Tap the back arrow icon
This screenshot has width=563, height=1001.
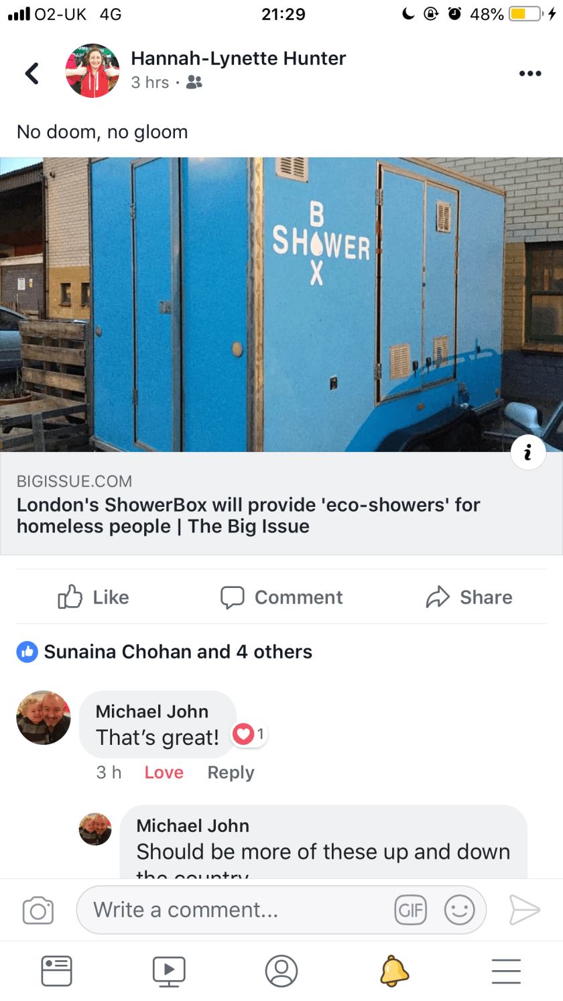pyautogui.click(x=32, y=73)
